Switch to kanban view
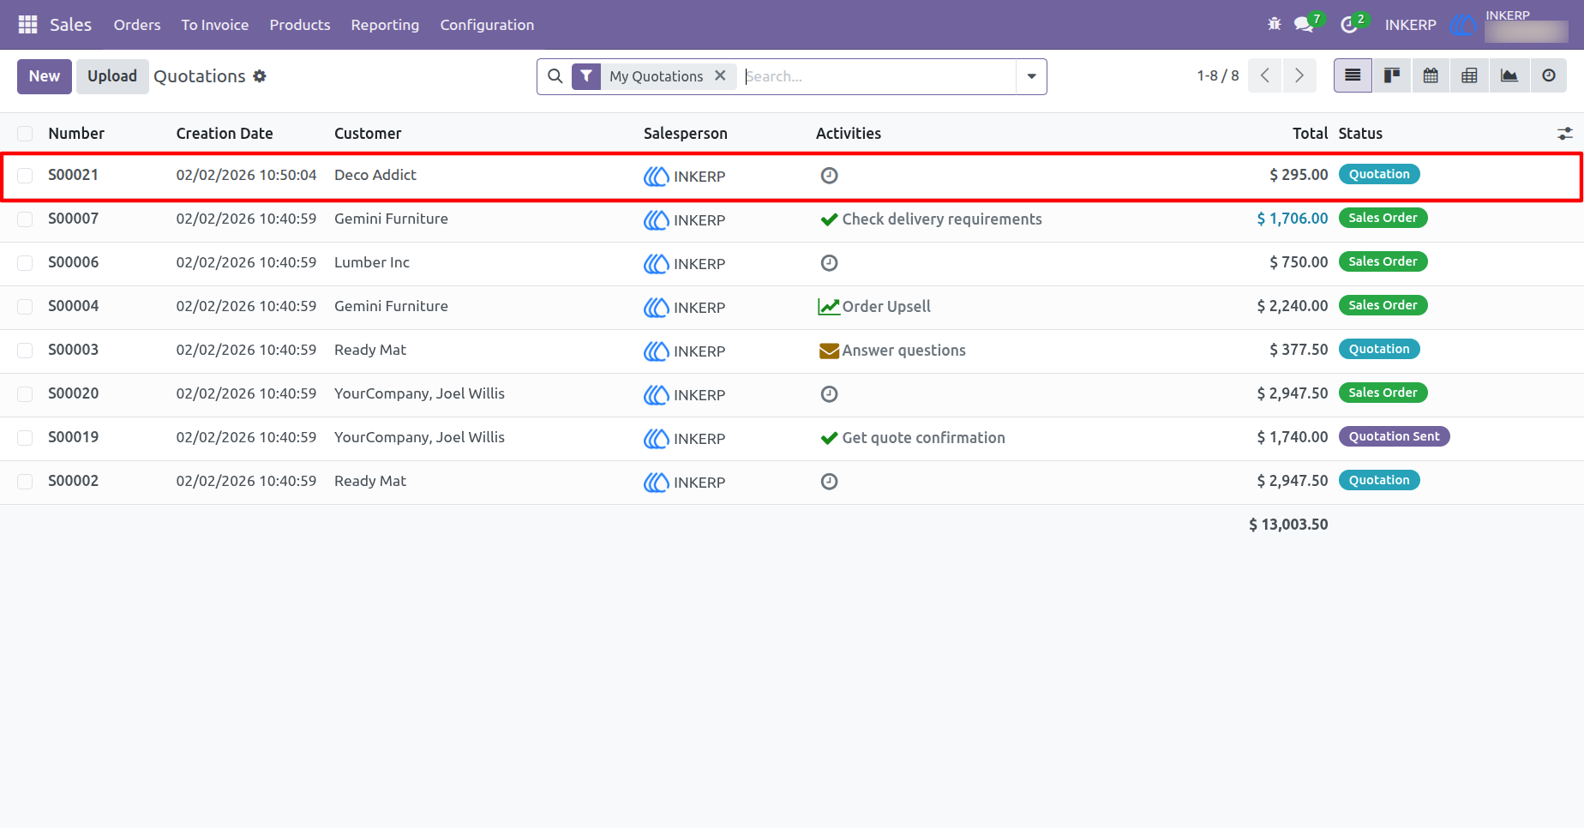The image size is (1584, 828). pos(1392,75)
